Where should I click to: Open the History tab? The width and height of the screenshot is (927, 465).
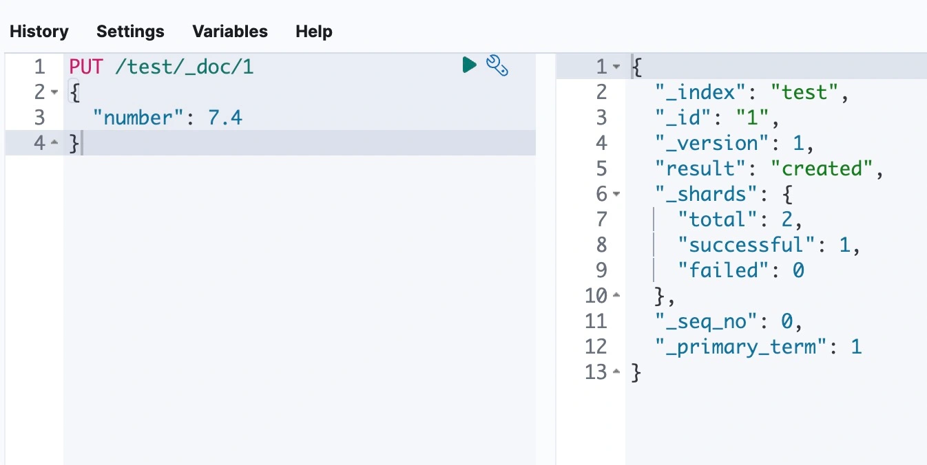[x=39, y=32]
